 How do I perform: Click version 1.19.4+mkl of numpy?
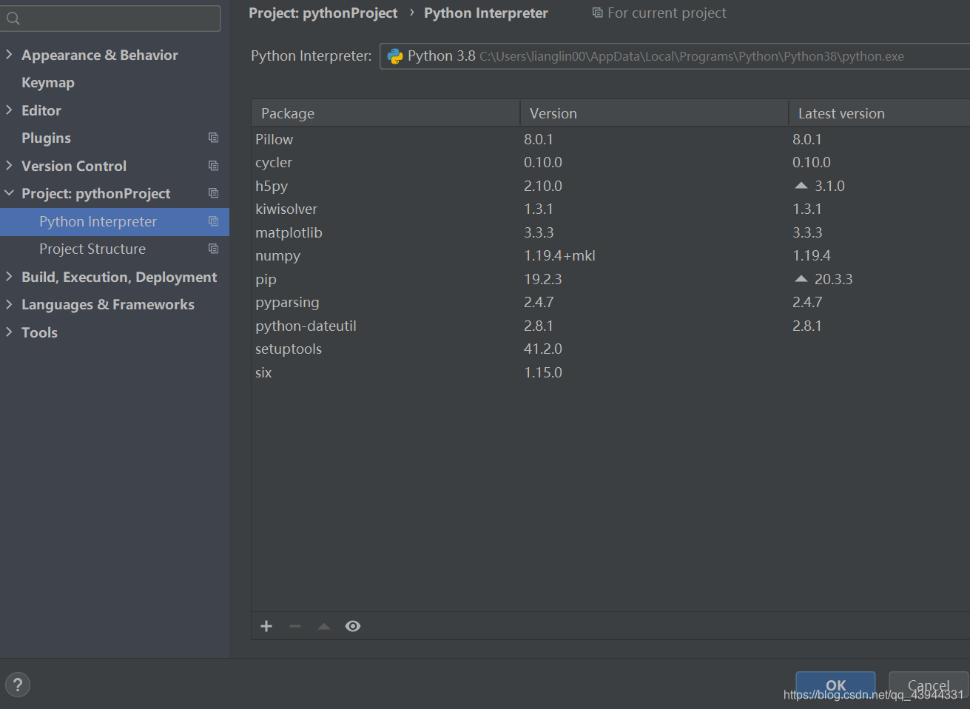(559, 255)
